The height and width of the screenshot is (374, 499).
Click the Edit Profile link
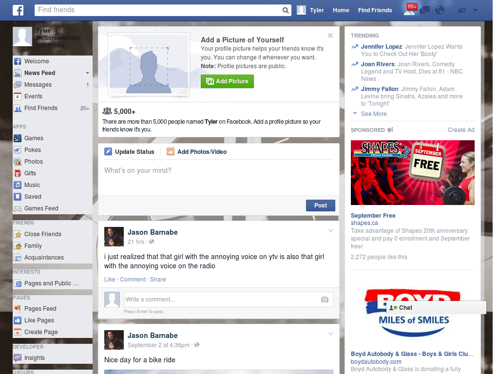[x=50, y=46]
